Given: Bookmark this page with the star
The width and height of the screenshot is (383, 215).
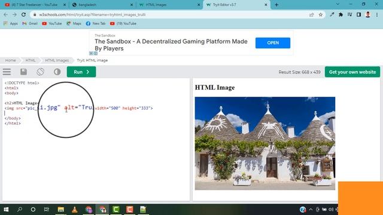Looking at the screenshot, I should (x=321, y=14).
